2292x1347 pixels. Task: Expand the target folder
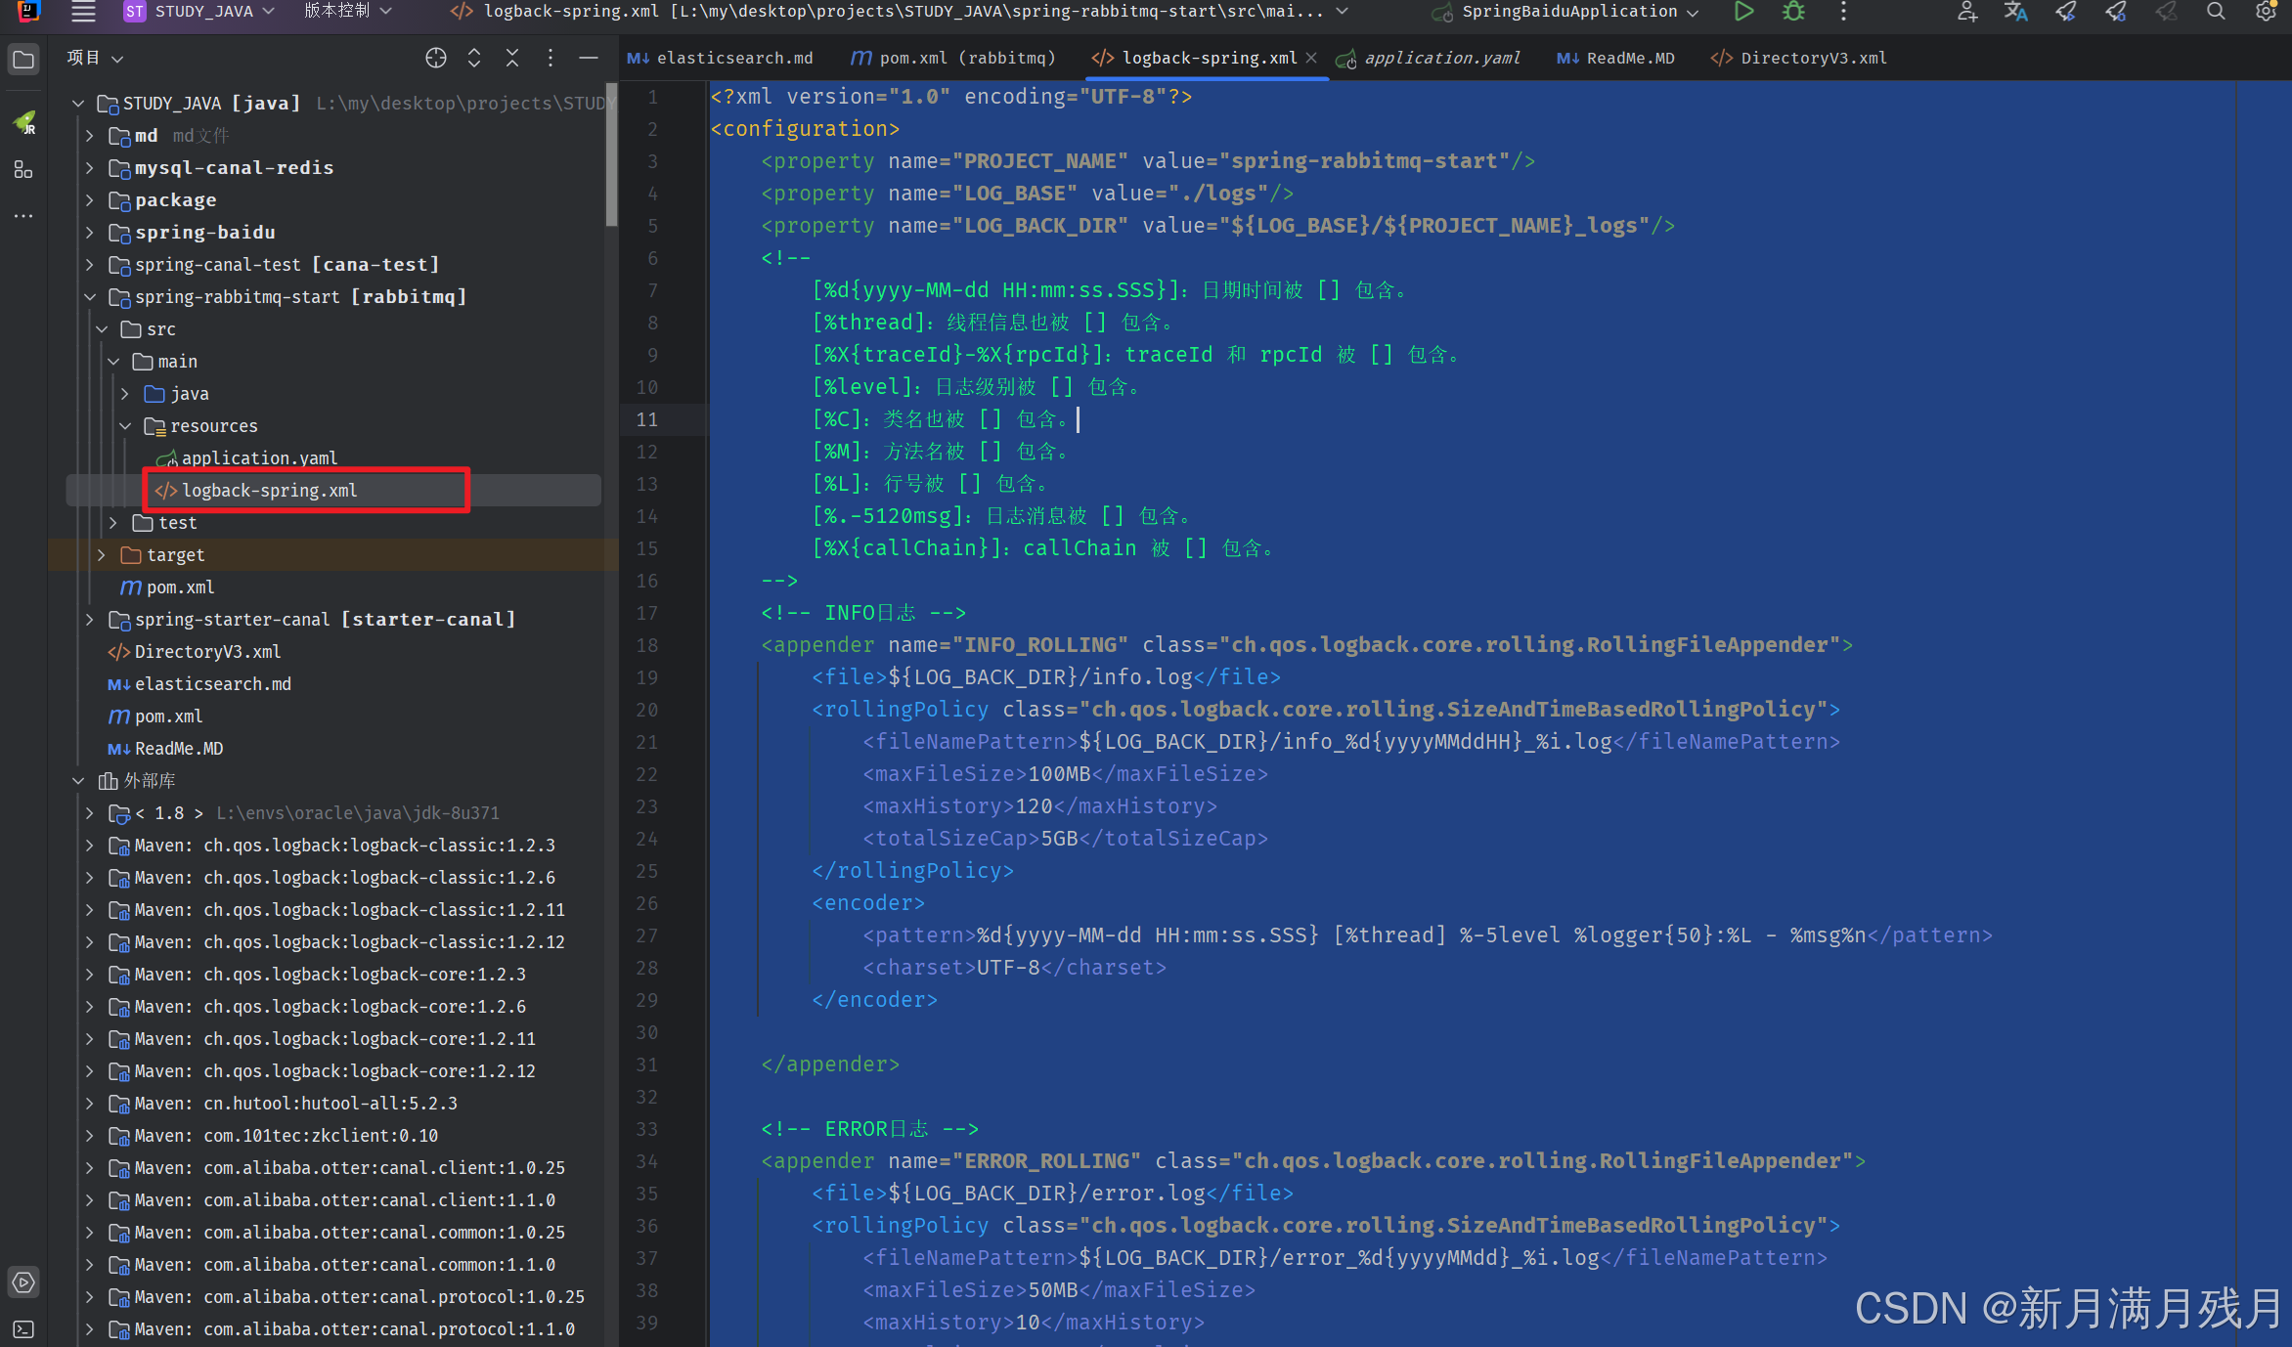(102, 555)
